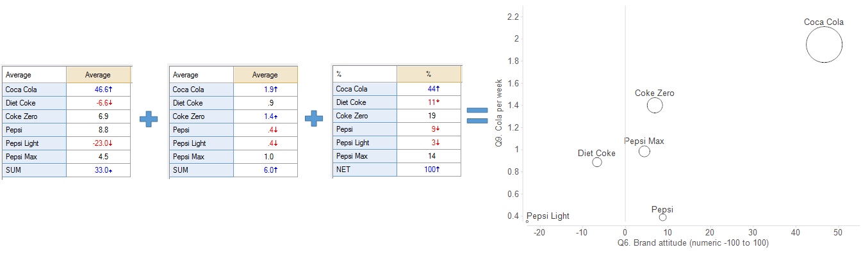Click the 44 percent Coca Cola cell
The height and width of the screenshot is (254, 861).
point(429,90)
